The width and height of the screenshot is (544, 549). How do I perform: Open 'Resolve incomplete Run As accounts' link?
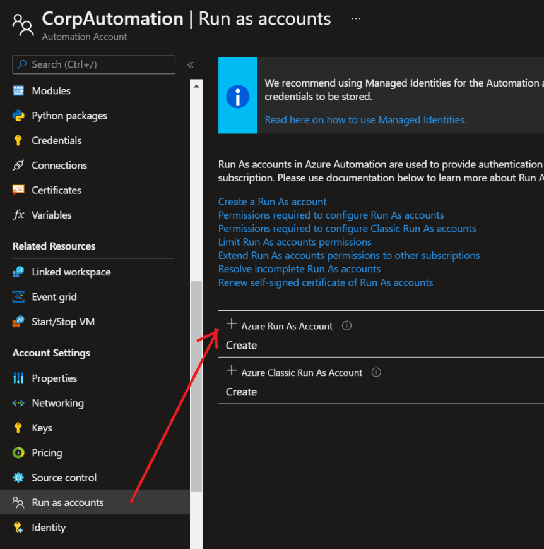tap(299, 269)
